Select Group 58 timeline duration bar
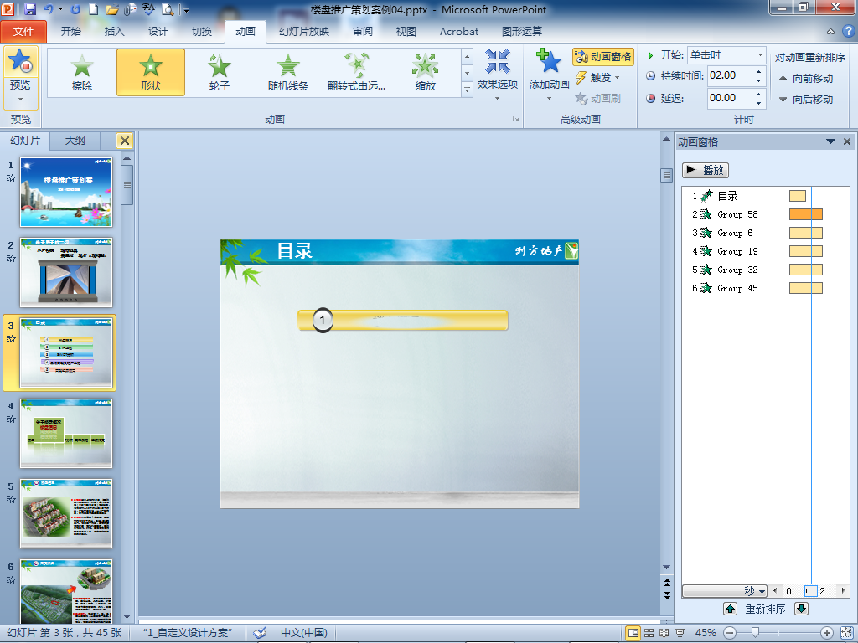The height and width of the screenshot is (643, 858). coord(806,214)
